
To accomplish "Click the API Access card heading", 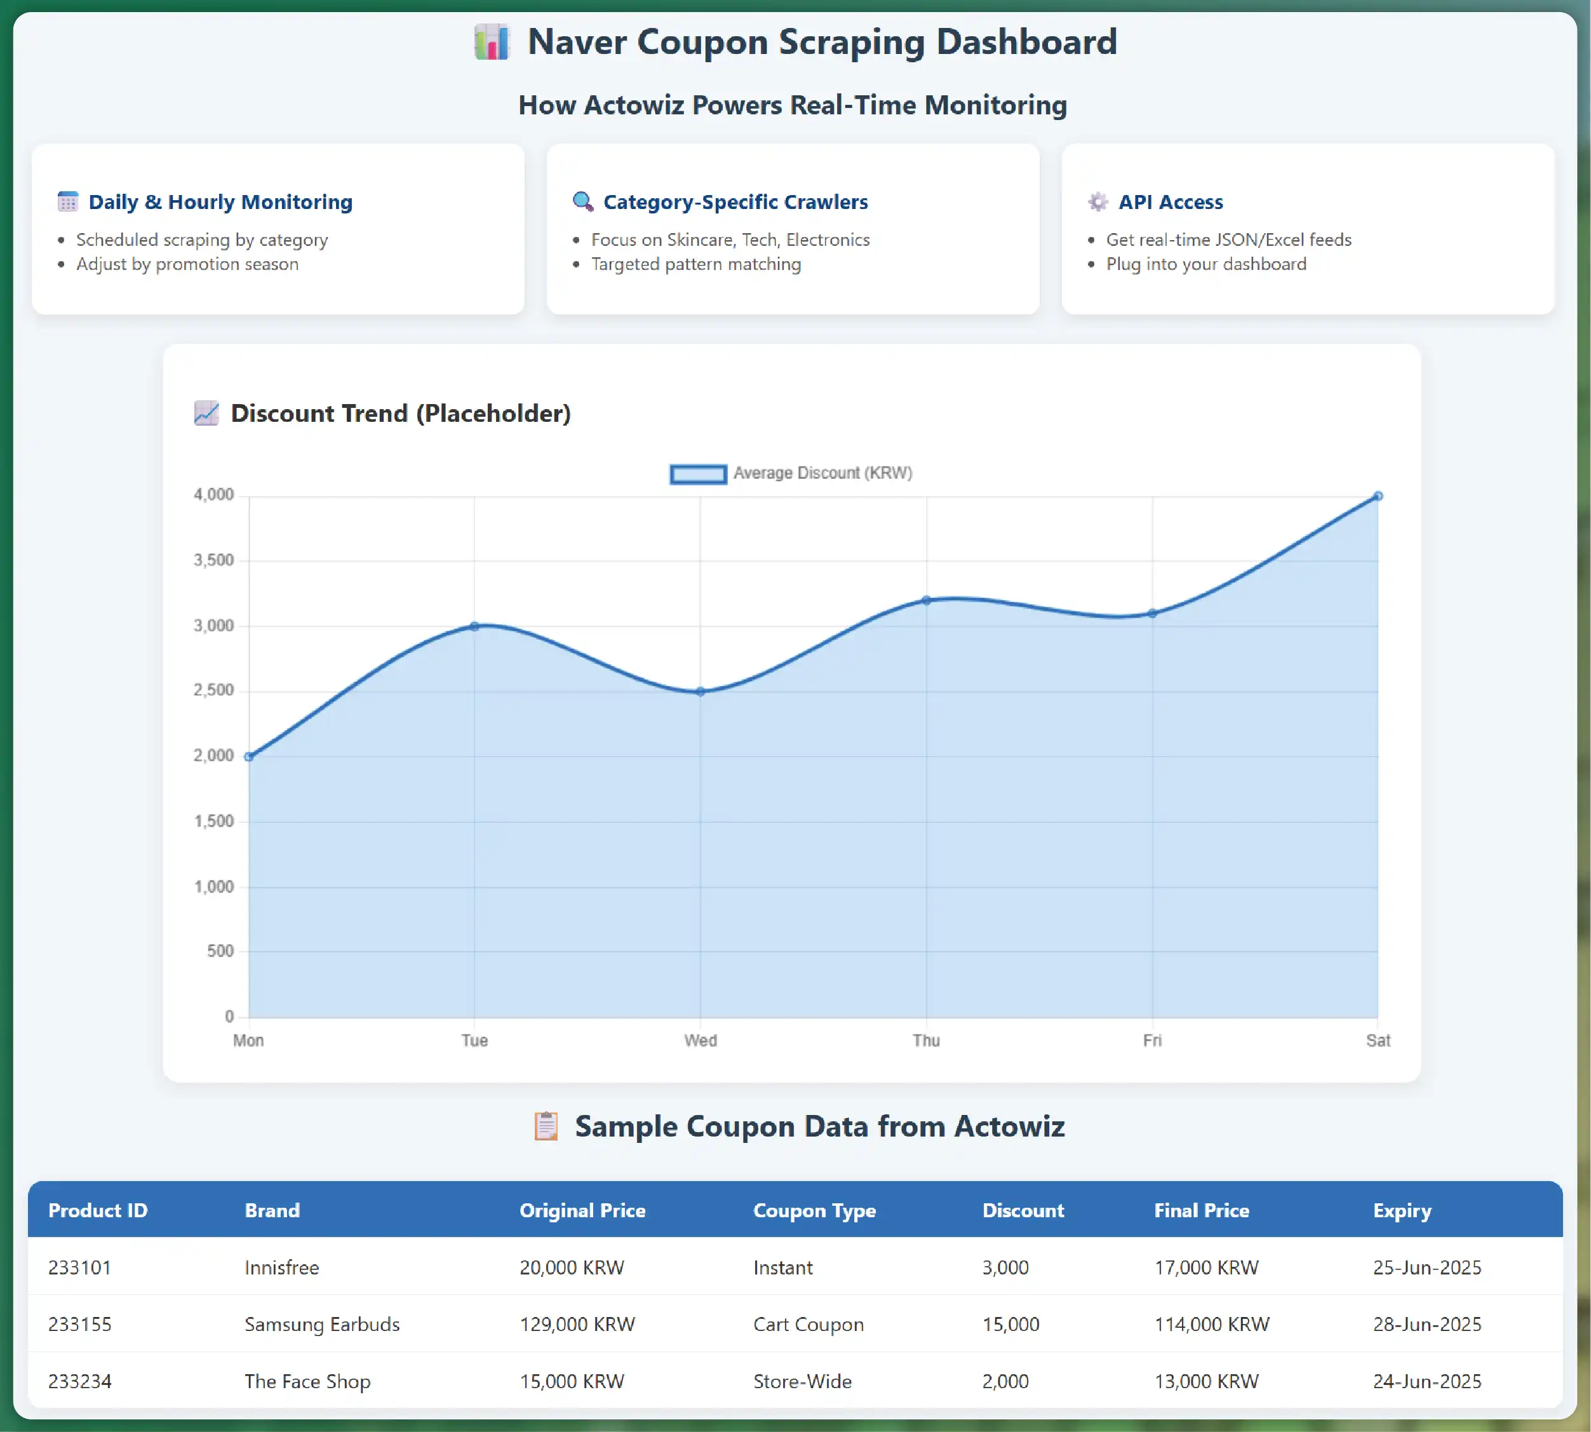I will [x=1171, y=202].
